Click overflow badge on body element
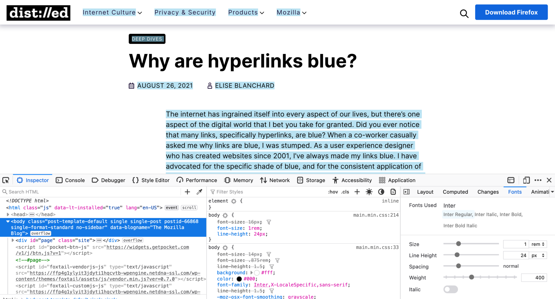 point(41,233)
